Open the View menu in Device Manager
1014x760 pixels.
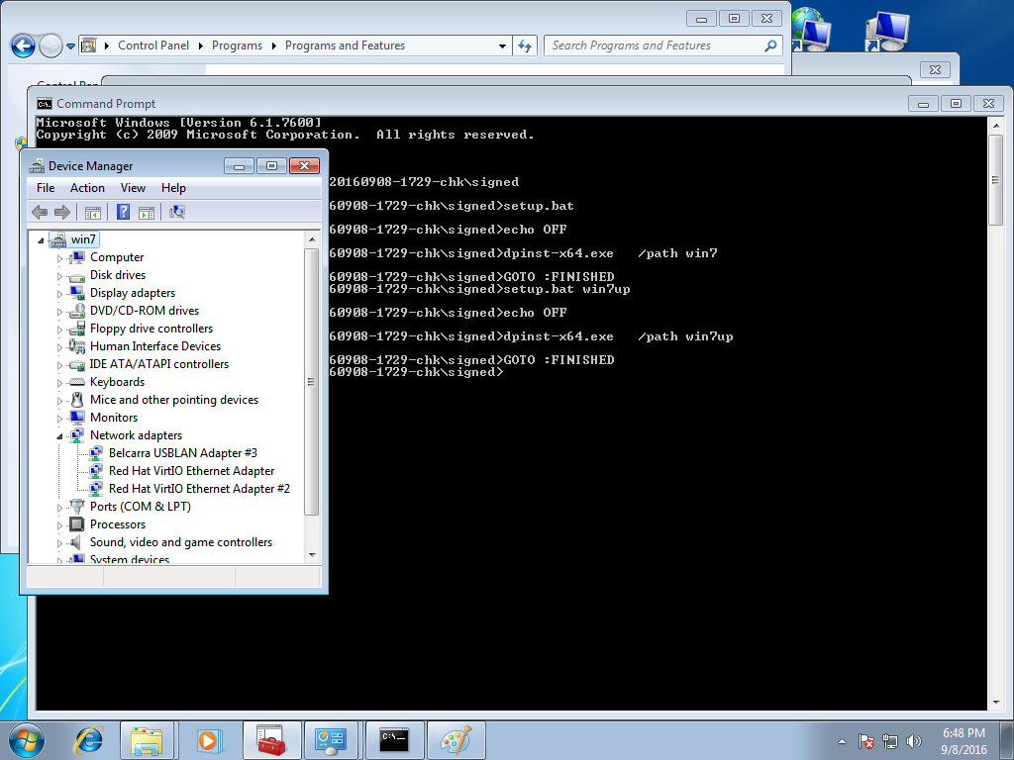133,188
